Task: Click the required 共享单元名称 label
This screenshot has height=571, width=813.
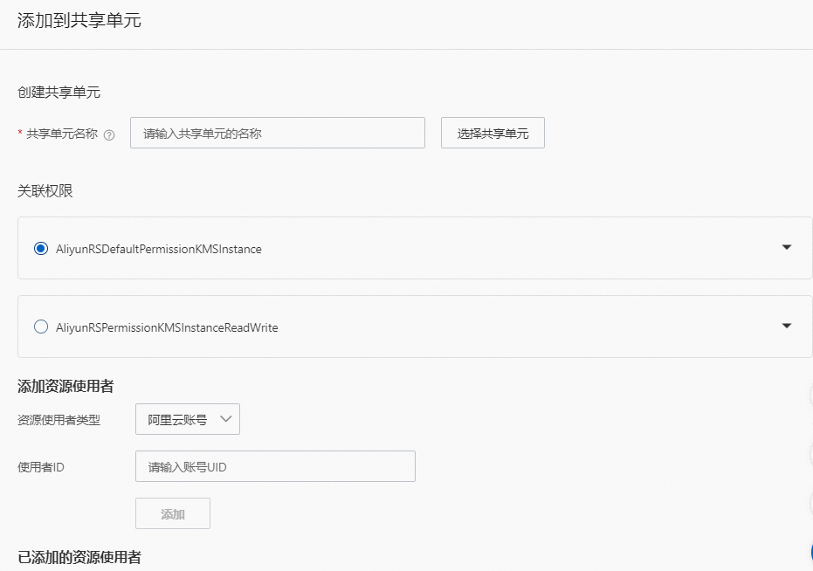Action: [59, 132]
